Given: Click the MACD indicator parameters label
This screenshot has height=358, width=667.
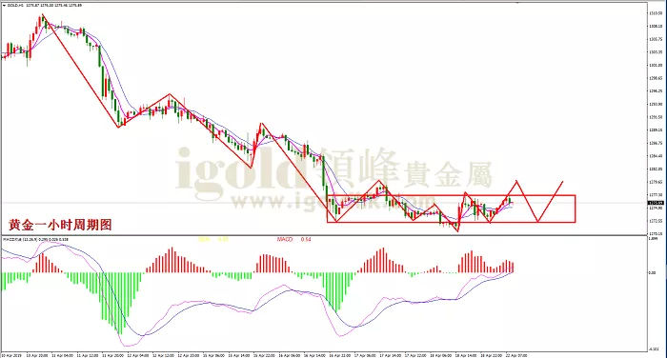Looking at the screenshot, I should coord(36,239).
